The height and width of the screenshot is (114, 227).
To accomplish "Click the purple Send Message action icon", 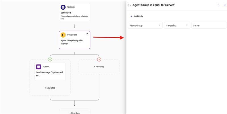I will tap(39, 67).
